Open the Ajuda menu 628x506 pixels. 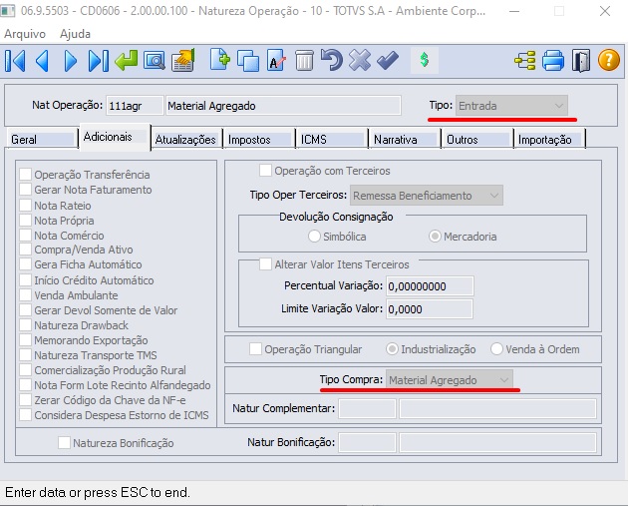pyautogui.click(x=75, y=34)
